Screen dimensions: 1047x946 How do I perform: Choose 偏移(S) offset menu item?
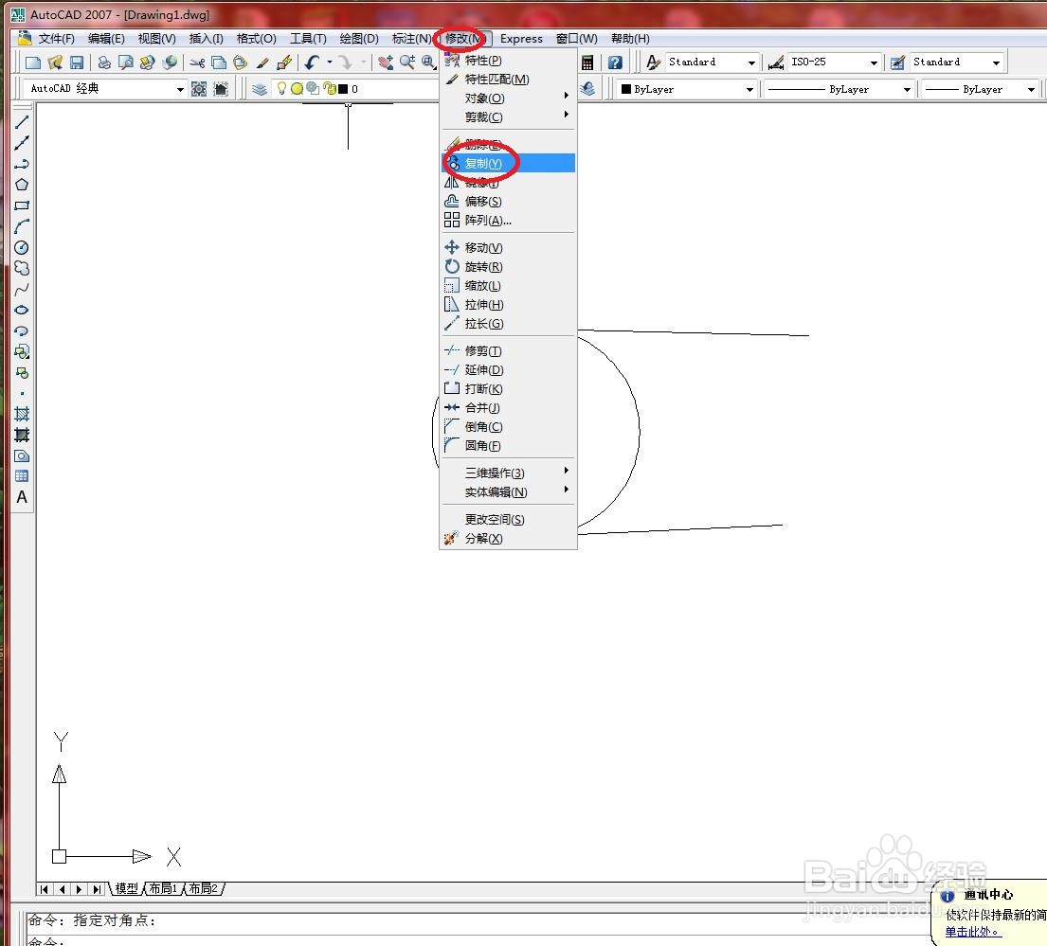pyautogui.click(x=508, y=202)
